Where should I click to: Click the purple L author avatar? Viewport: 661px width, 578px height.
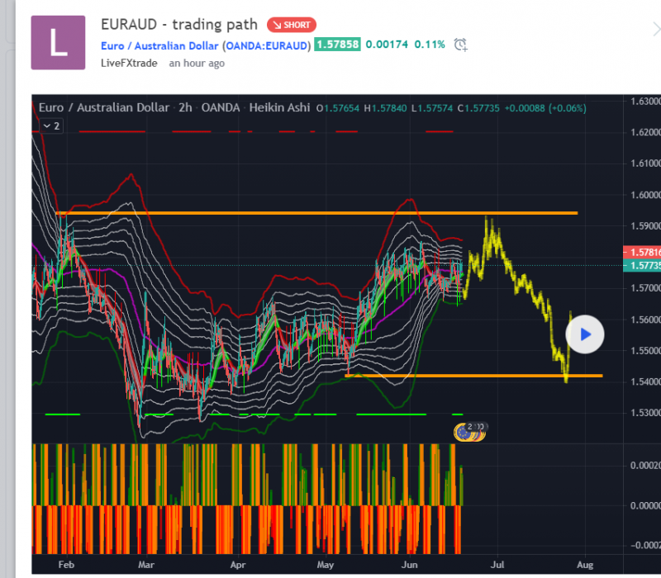point(58,42)
